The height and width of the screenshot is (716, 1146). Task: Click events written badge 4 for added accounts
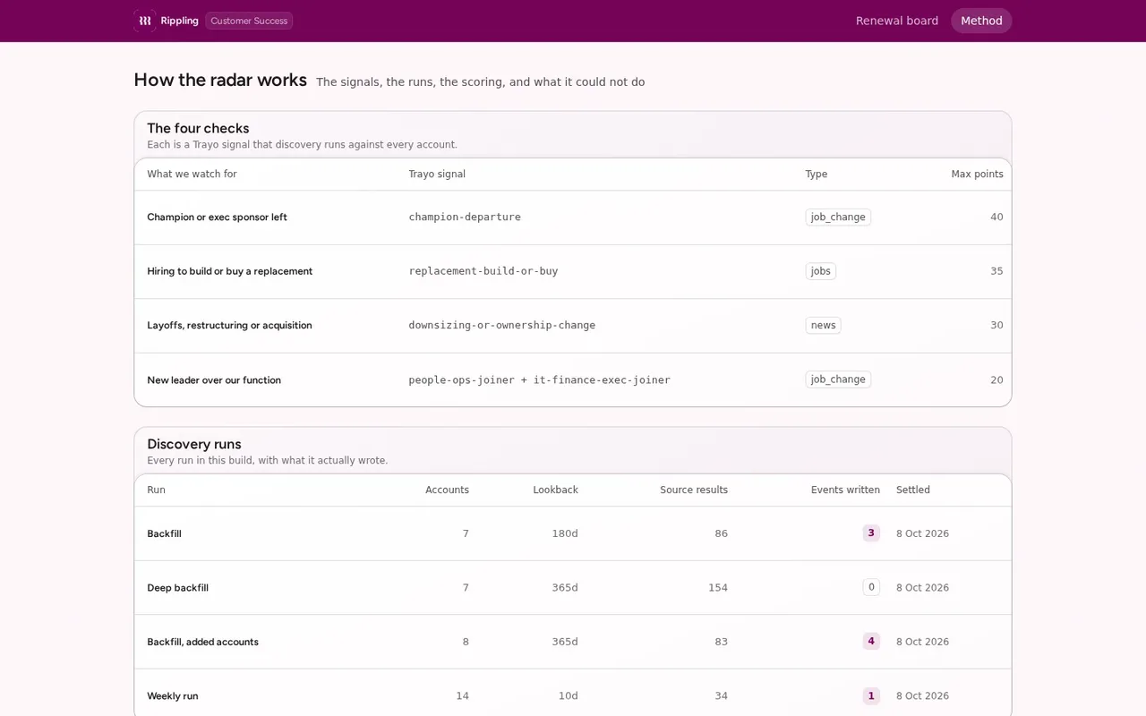pyautogui.click(x=871, y=642)
